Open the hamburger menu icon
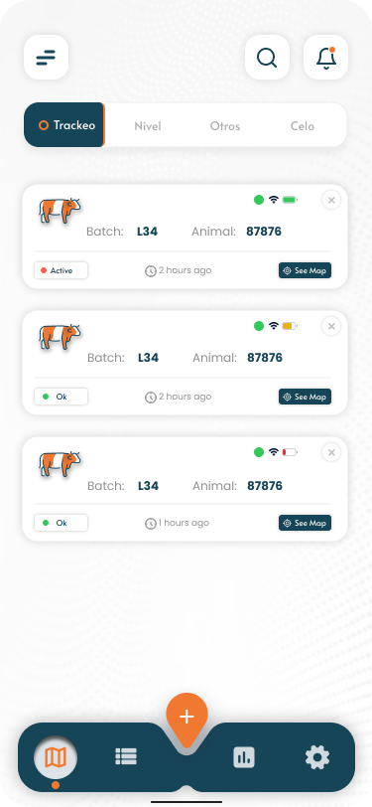The width and height of the screenshot is (372, 807). click(47, 57)
